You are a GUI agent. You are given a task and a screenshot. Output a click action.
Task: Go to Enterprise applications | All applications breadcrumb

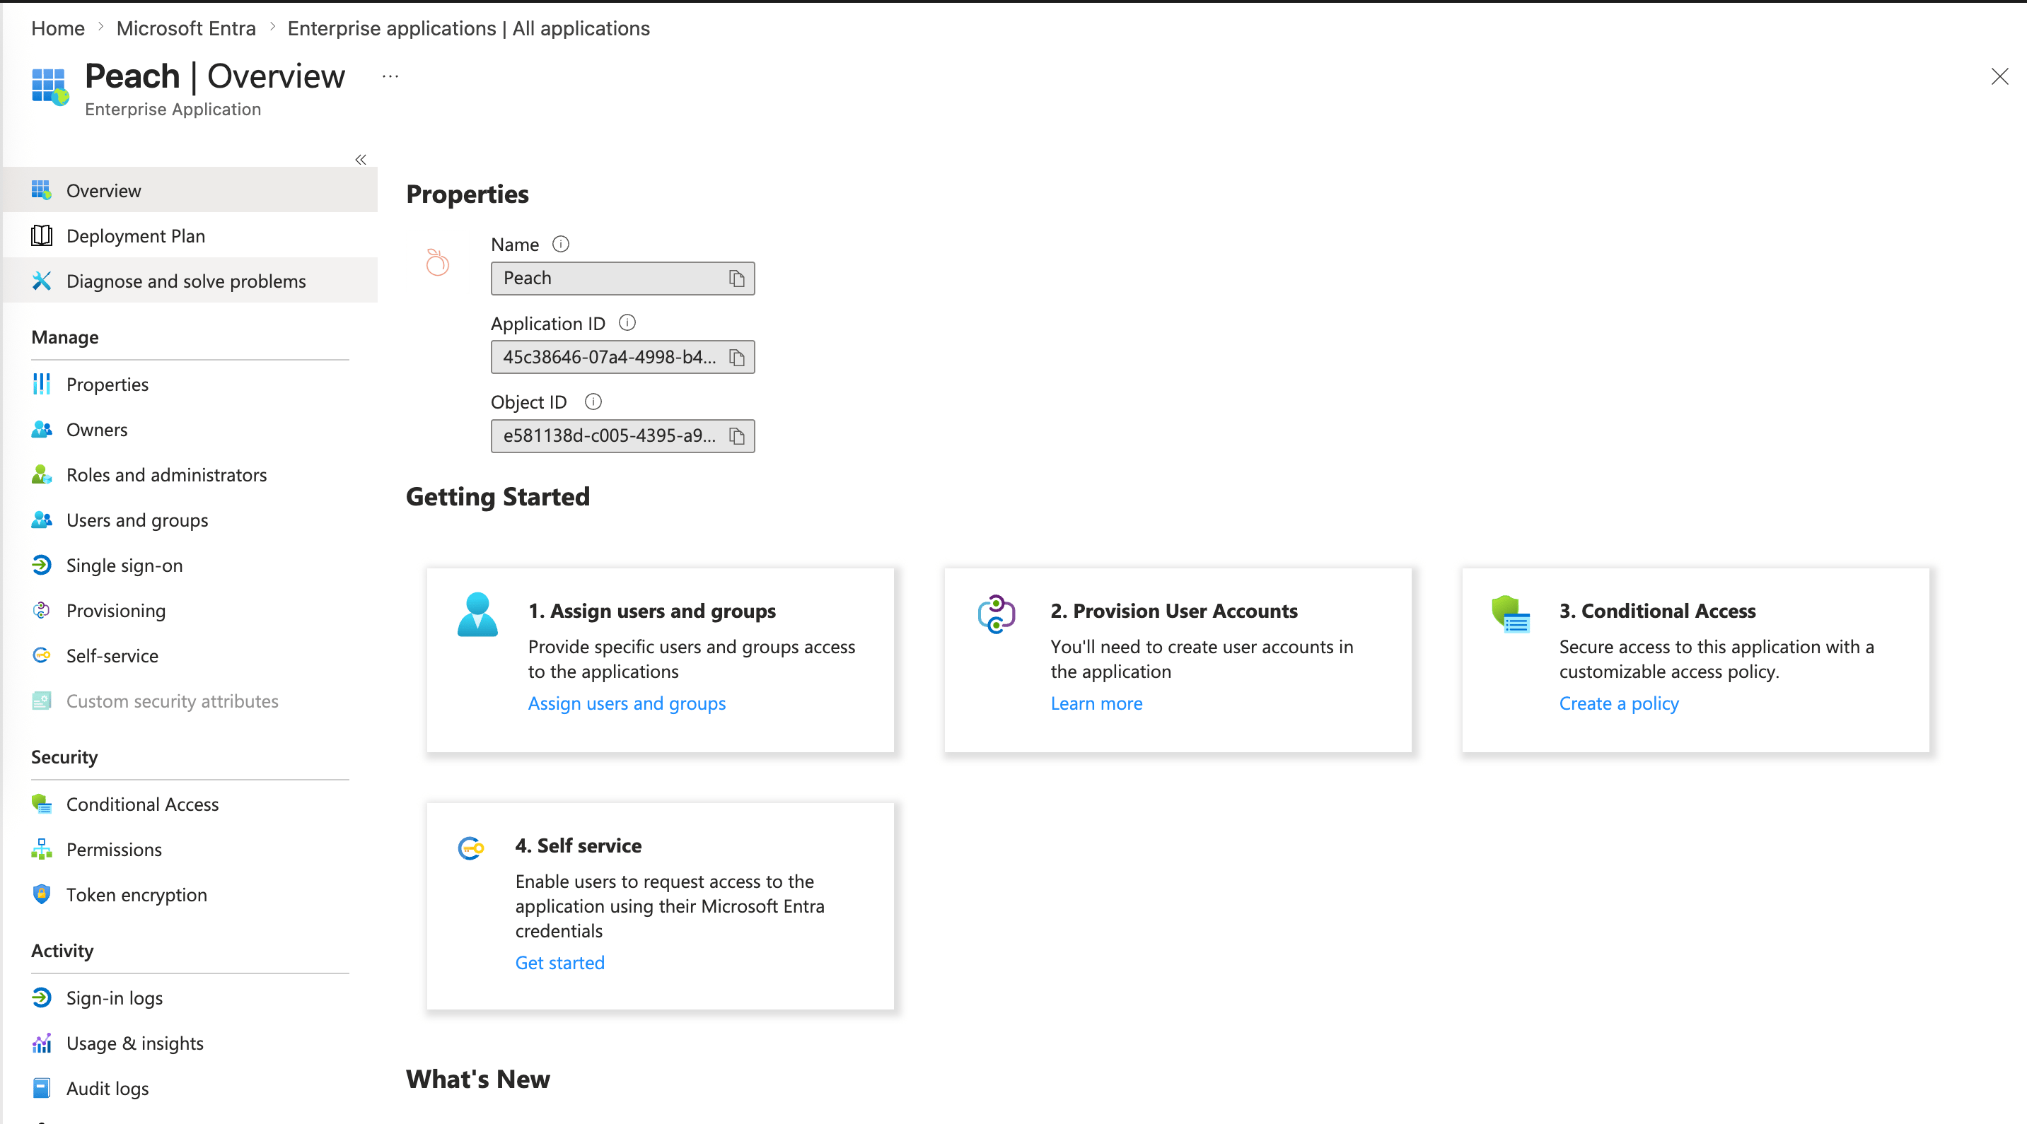point(468,28)
